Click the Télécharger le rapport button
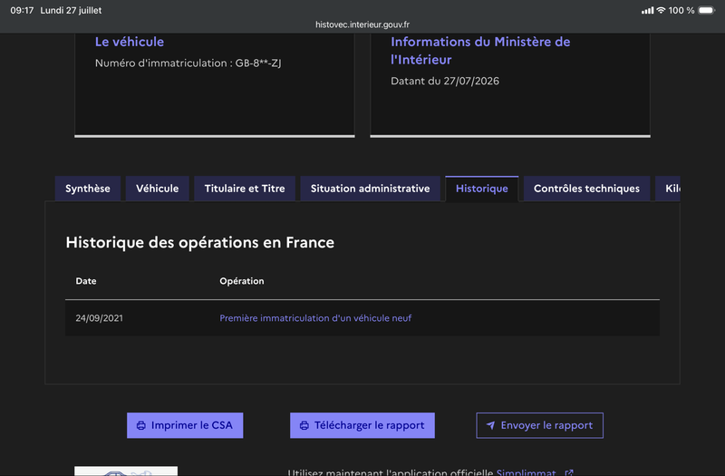Screen dimensions: 725x476 point(362,425)
